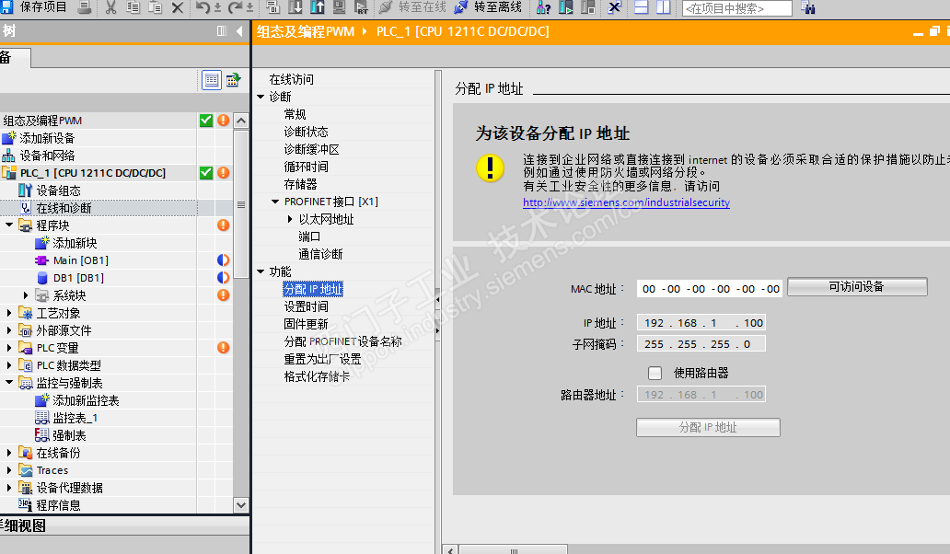Image resolution: width=950 pixels, height=554 pixels.
Task: Click the horizontal scrollbar thumb in the editor
Action: click(514, 550)
